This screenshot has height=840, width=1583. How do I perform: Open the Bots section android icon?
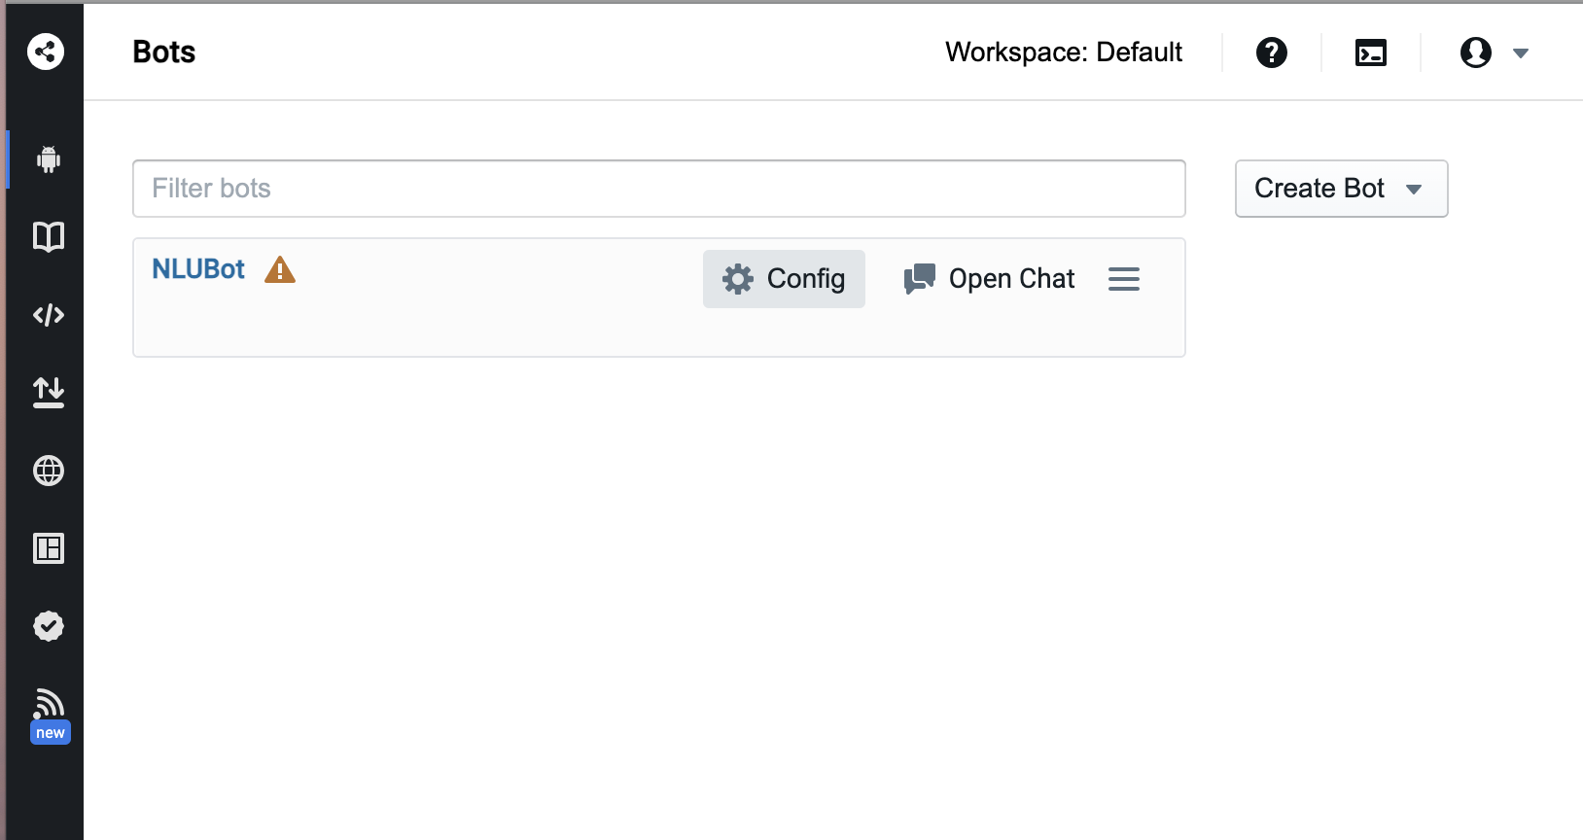click(x=48, y=158)
